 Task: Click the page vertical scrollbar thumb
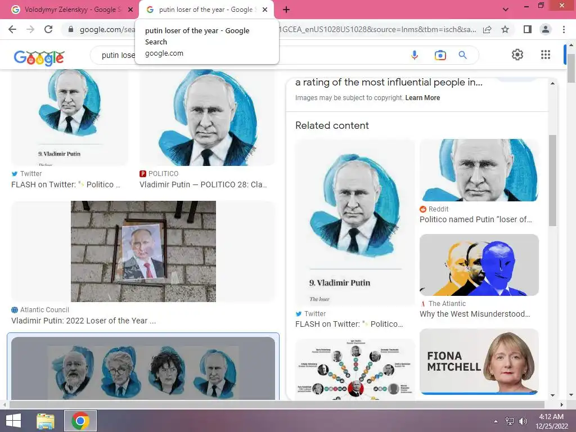tap(571, 68)
